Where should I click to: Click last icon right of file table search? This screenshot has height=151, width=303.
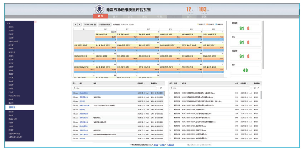(x=258, y=88)
